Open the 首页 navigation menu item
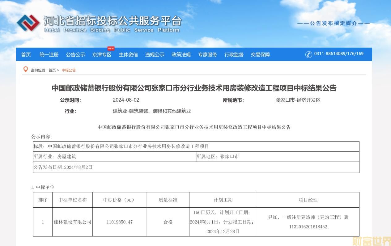 pyautogui.click(x=26, y=55)
